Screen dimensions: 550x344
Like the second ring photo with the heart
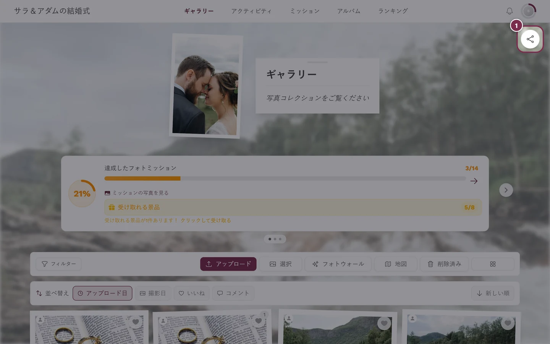pyautogui.click(x=259, y=321)
